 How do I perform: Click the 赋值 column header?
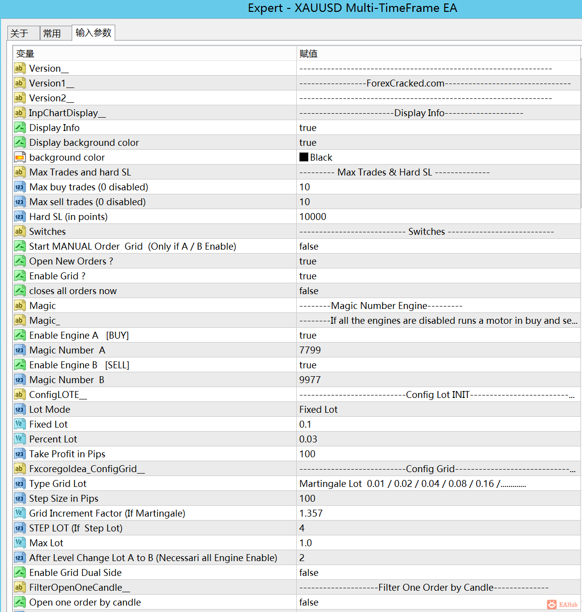tap(438, 53)
